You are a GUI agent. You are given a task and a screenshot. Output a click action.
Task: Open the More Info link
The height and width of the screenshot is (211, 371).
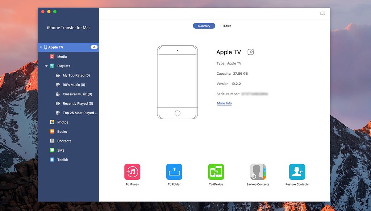[224, 103]
